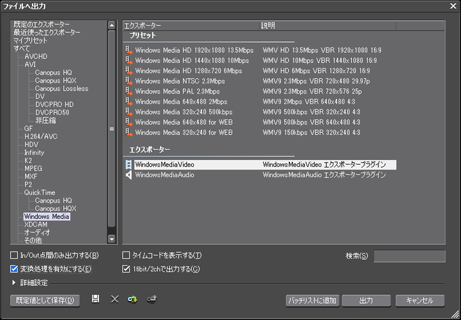Select WindowsMediaAudio exporter row text
Screen dimensions: 461x320
(x=165, y=175)
